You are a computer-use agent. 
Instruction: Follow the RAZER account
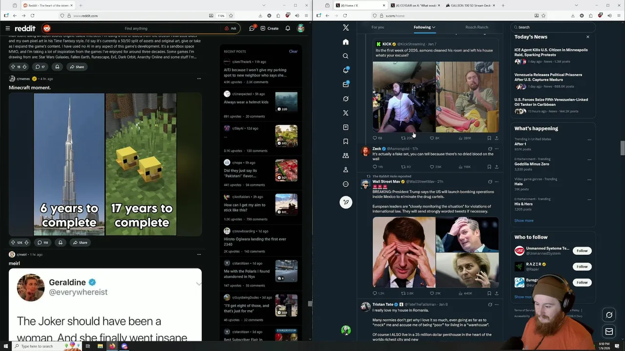[582, 267]
